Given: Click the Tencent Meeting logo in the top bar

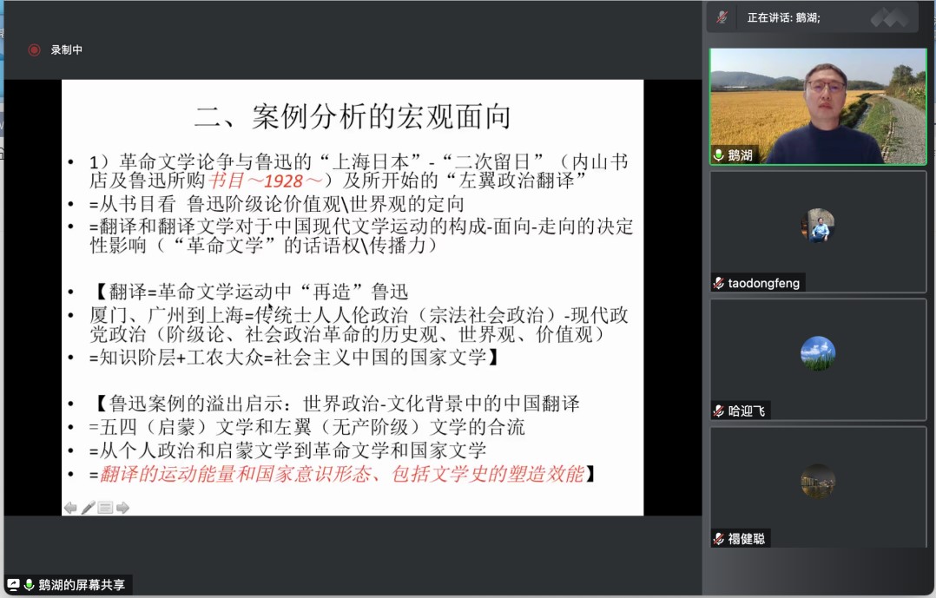Looking at the screenshot, I should click(x=890, y=16).
